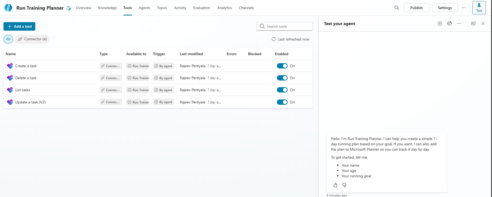Image resolution: width=492 pixels, height=197 pixels.
Task: Start a new conversation in test pane
Action: 440,23
